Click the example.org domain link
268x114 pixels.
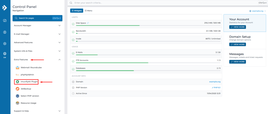(215, 82)
